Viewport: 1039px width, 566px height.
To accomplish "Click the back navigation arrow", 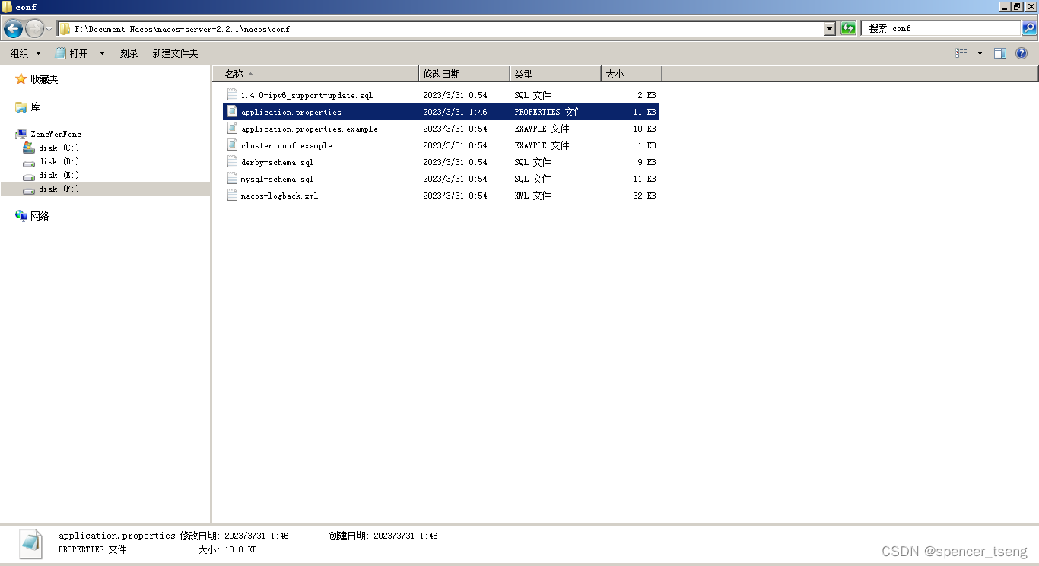I will click(x=12, y=28).
